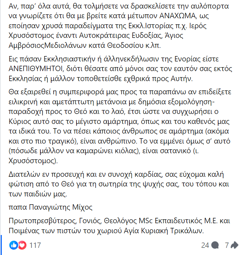
Task: Click the opening line Αν, παρ' όλα αυτά
Action: [119, 6]
